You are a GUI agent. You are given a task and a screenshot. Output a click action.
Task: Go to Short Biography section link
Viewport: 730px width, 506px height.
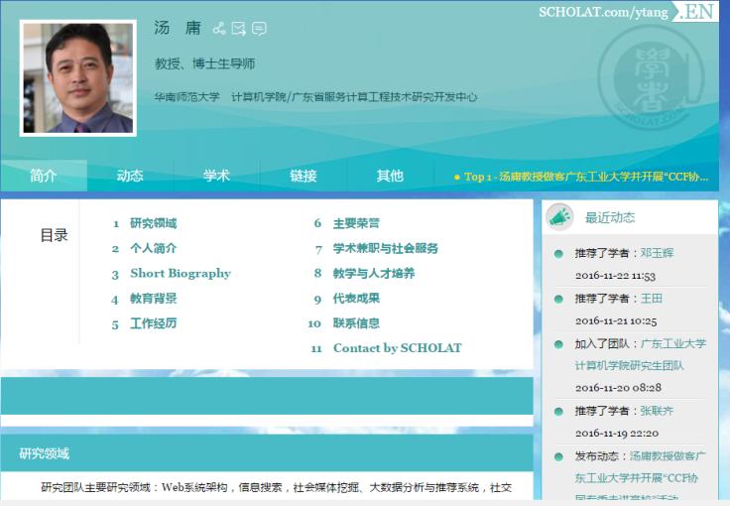click(180, 273)
